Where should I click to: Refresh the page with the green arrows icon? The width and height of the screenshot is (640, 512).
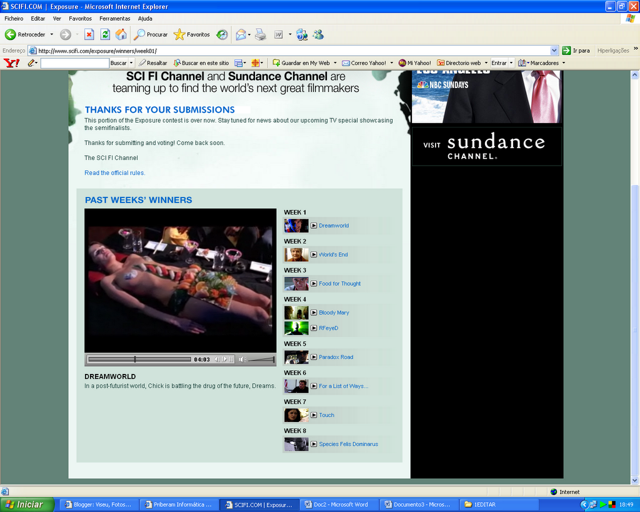click(x=105, y=35)
